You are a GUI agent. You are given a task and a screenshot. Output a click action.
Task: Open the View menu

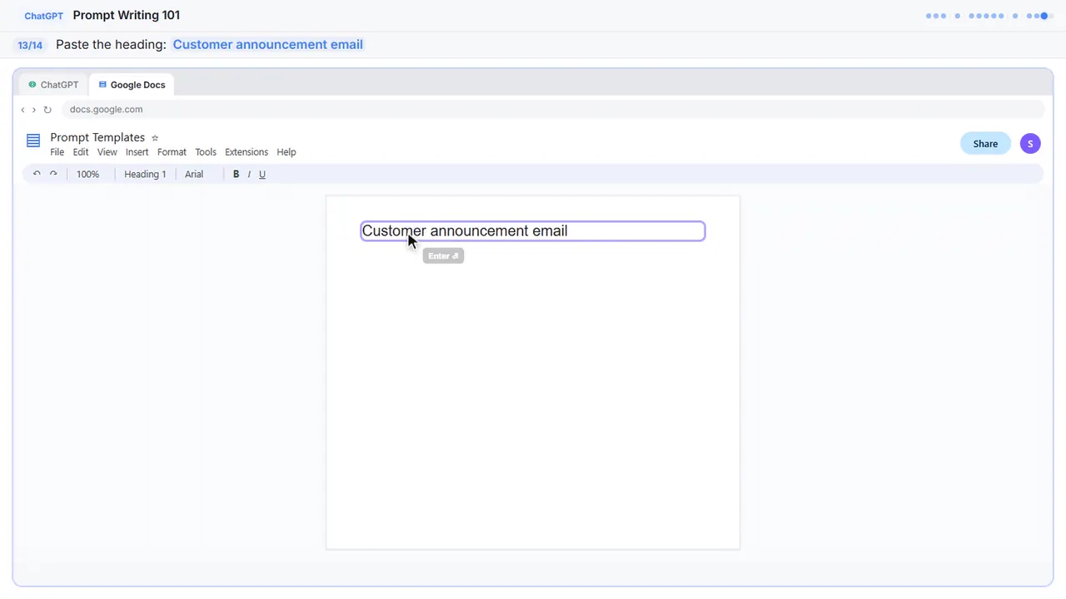point(107,152)
